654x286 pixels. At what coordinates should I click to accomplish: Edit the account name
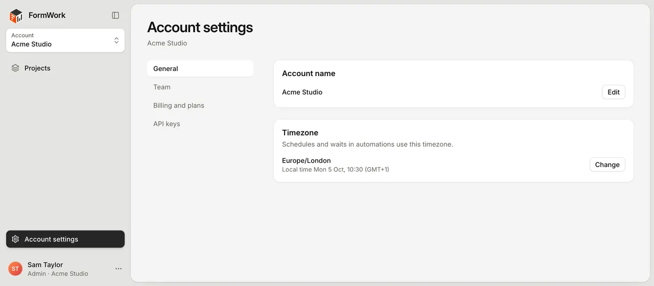click(x=614, y=92)
